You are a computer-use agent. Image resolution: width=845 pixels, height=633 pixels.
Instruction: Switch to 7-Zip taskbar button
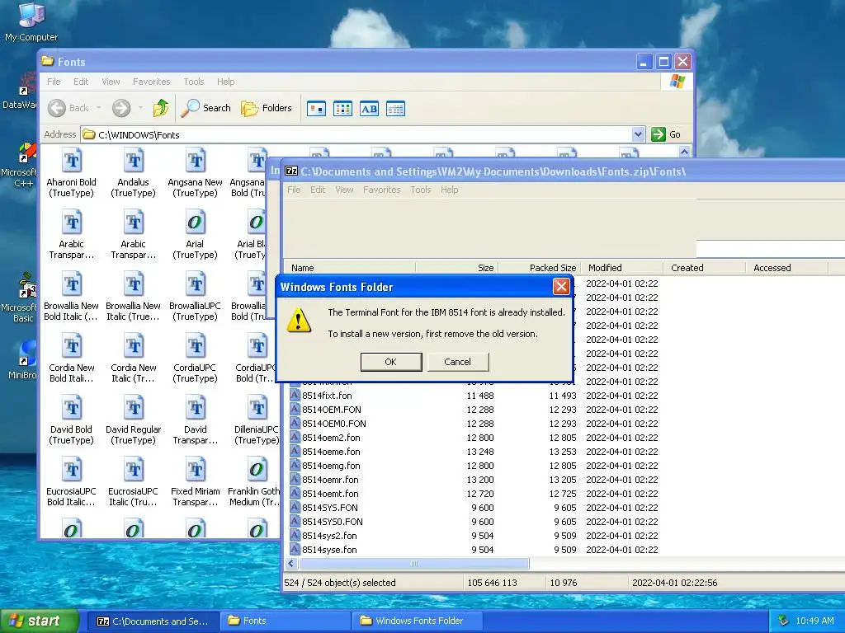point(153,621)
